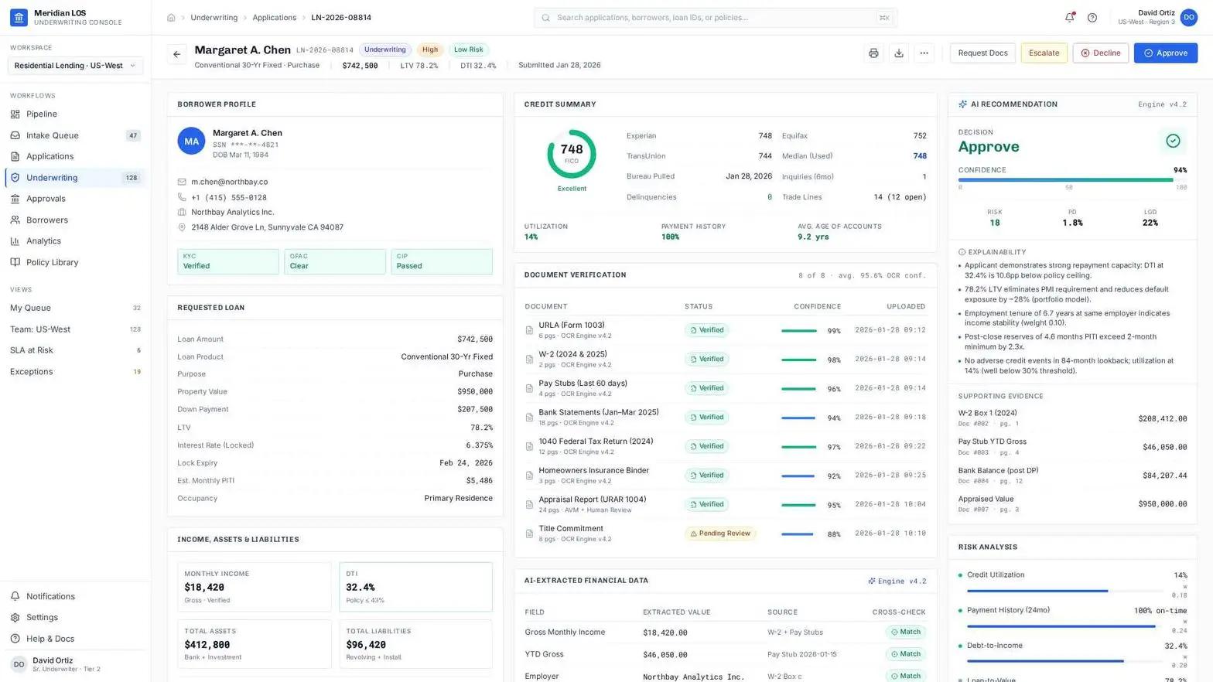Open Borrowers page
The width and height of the screenshot is (1213, 682).
(75, 220)
